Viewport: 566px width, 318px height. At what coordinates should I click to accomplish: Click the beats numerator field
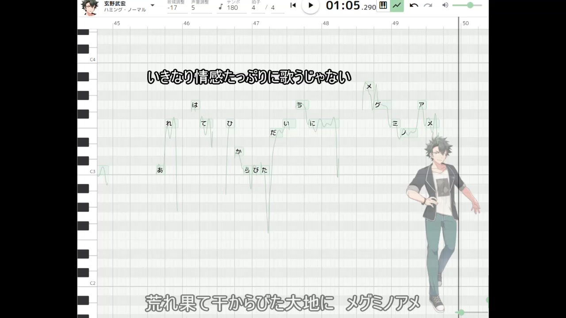[x=258, y=7]
